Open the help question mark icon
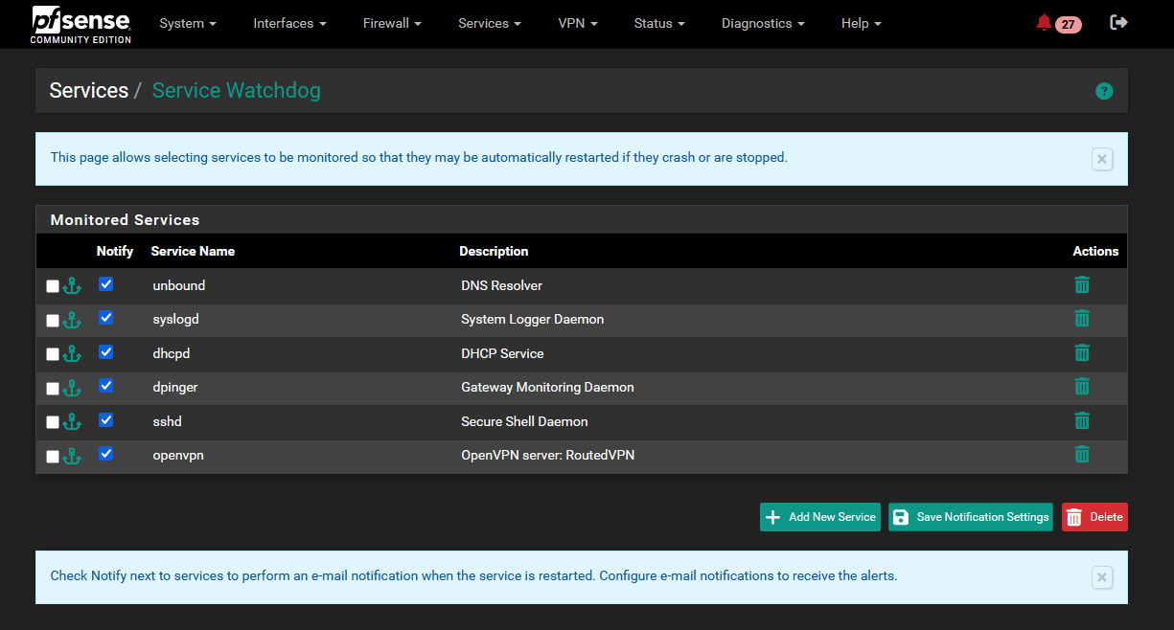Image resolution: width=1174 pixels, height=630 pixels. (x=1104, y=91)
